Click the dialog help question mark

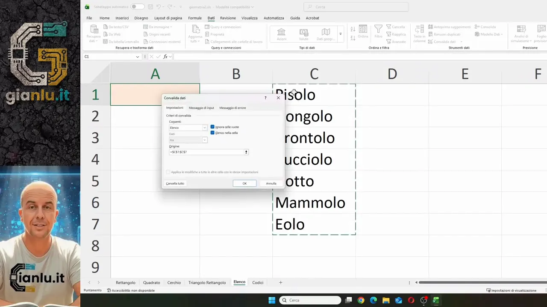click(265, 98)
